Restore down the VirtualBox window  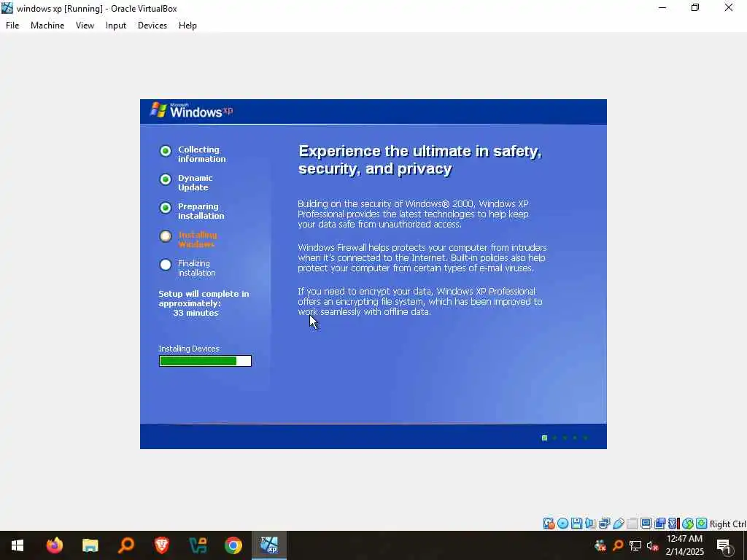[x=695, y=8]
